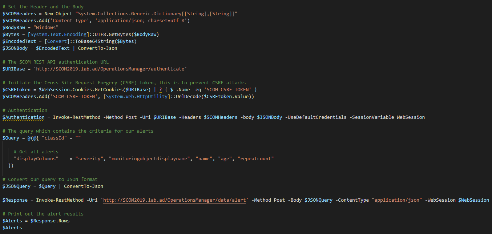Click the '# Get all alerts' comment
This screenshot has width=492, height=234.
point(36,152)
